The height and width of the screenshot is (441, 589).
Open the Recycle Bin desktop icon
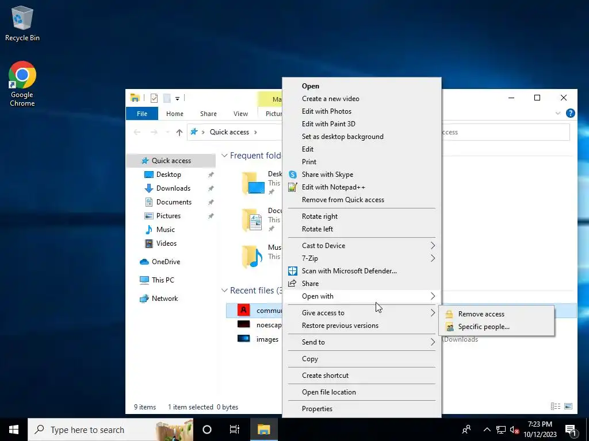click(x=22, y=23)
